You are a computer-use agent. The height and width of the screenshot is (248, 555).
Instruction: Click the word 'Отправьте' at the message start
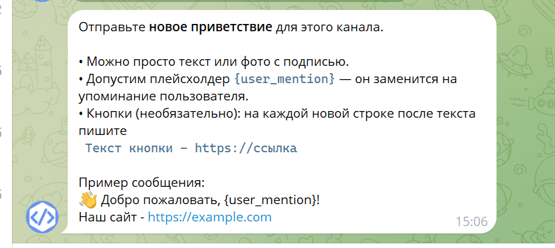click(x=112, y=28)
